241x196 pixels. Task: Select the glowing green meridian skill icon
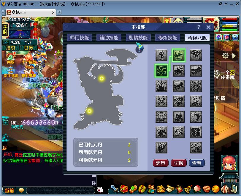tap(162, 71)
